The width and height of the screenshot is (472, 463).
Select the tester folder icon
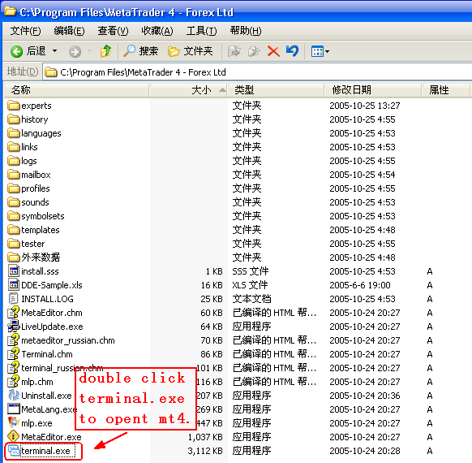click(14, 244)
